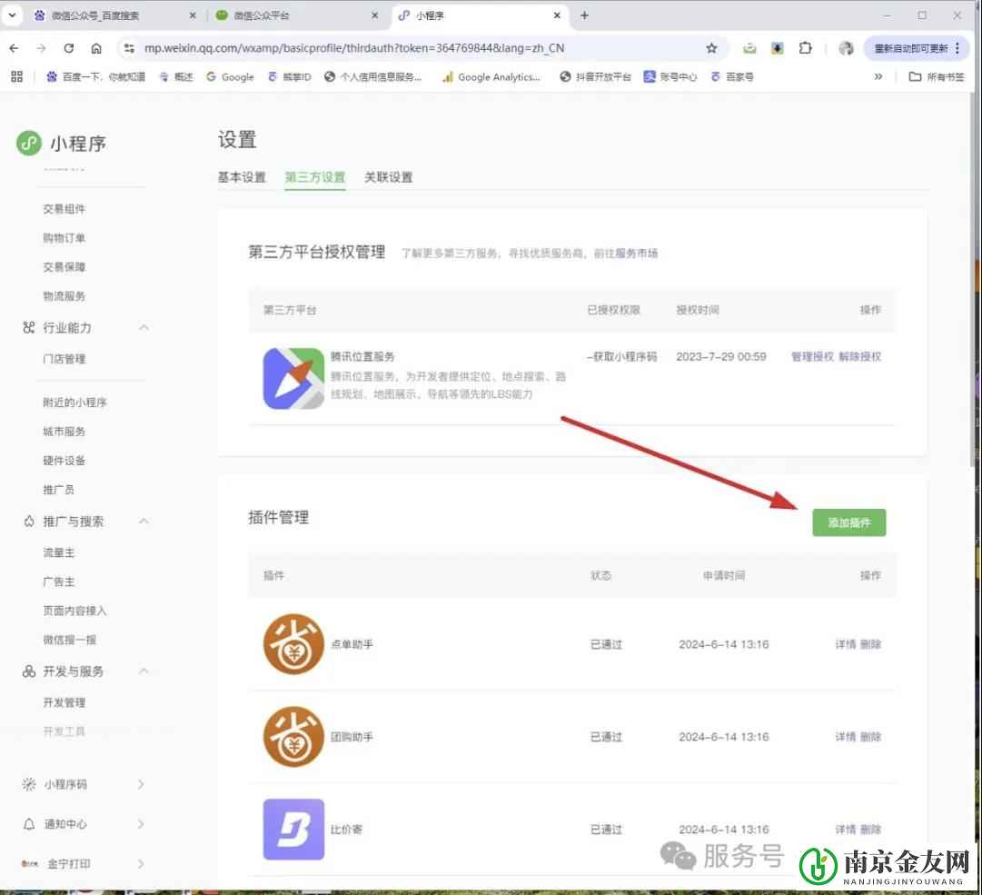Viewport: 982px width, 895px height.
Task: Switch to the 关联设置 tab
Action: [x=388, y=178]
